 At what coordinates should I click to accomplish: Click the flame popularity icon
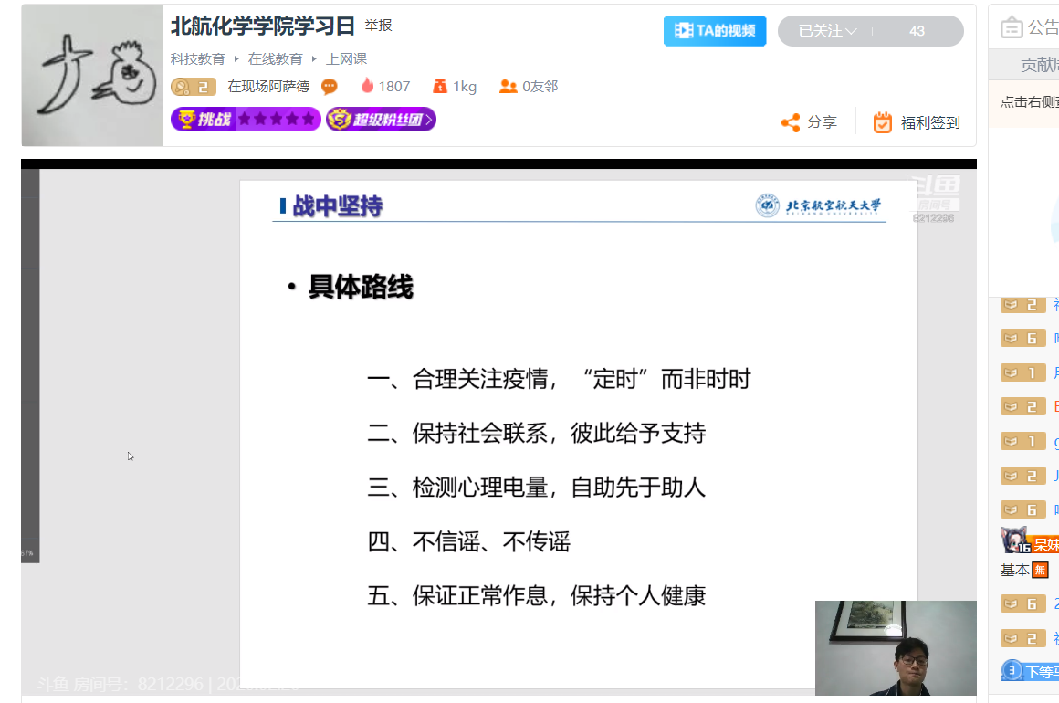pyautogui.click(x=367, y=86)
